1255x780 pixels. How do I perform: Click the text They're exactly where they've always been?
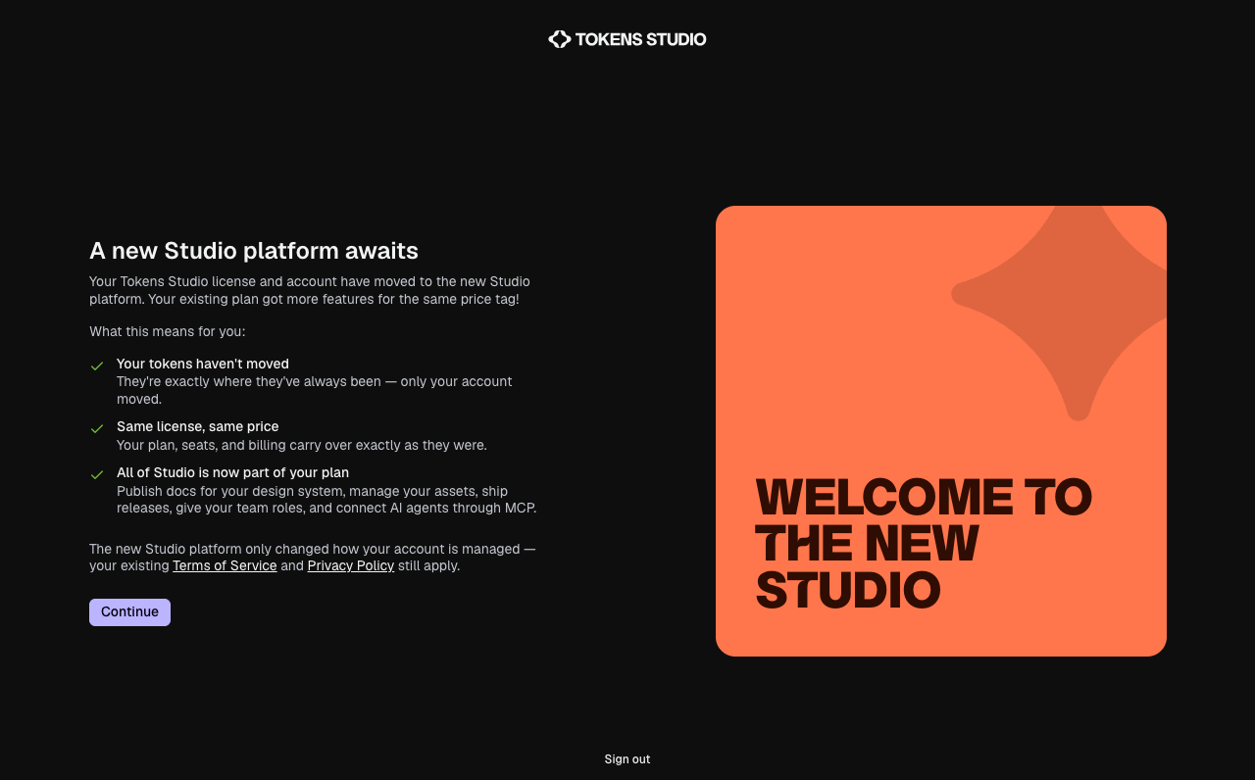click(315, 390)
